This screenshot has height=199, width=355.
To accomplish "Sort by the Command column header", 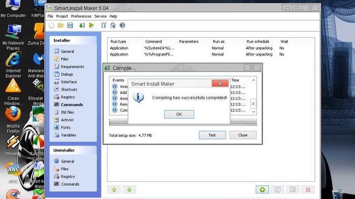I will pos(154,41).
